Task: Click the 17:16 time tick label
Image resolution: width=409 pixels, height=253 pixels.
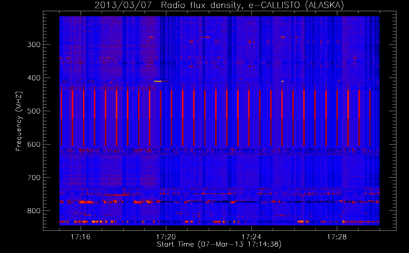Action: (80, 237)
